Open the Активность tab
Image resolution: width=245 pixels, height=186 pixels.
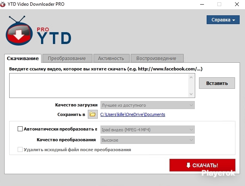pos(112,58)
